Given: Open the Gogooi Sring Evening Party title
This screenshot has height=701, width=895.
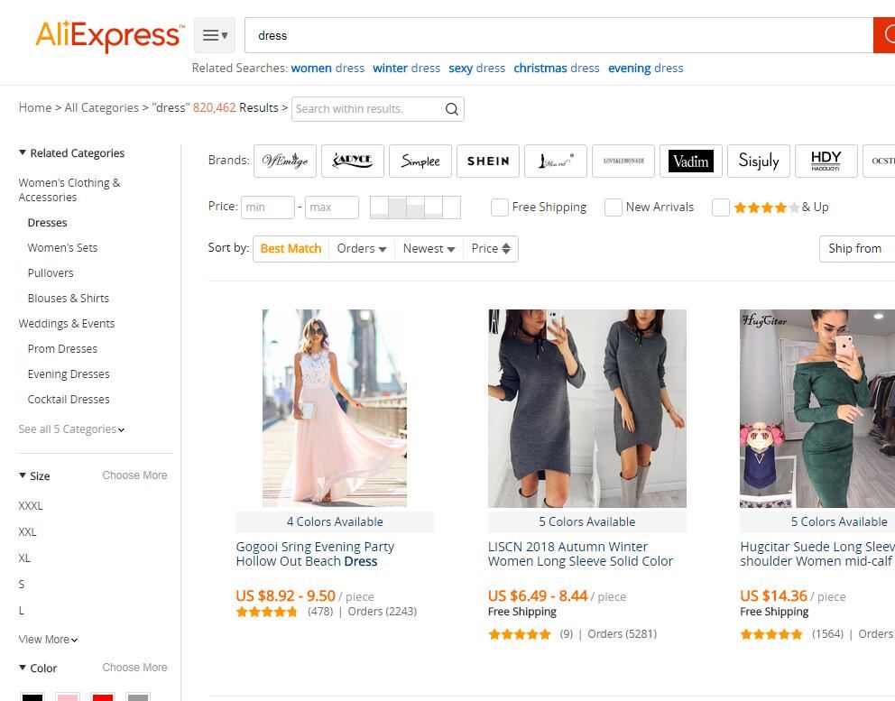Looking at the screenshot, I should [315, 554].
